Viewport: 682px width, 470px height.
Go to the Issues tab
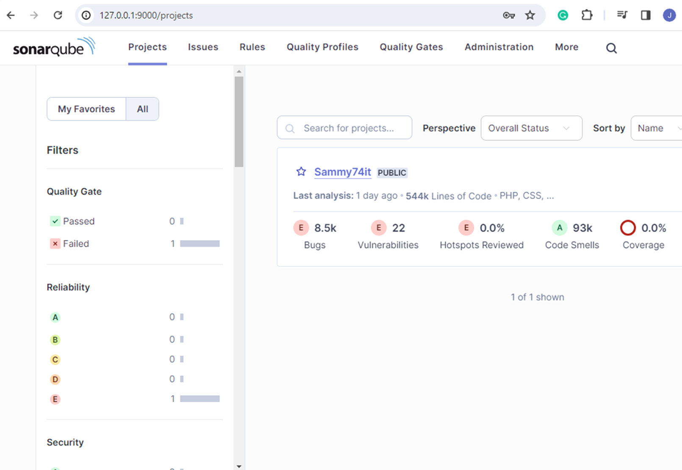[x=203, y=47]
